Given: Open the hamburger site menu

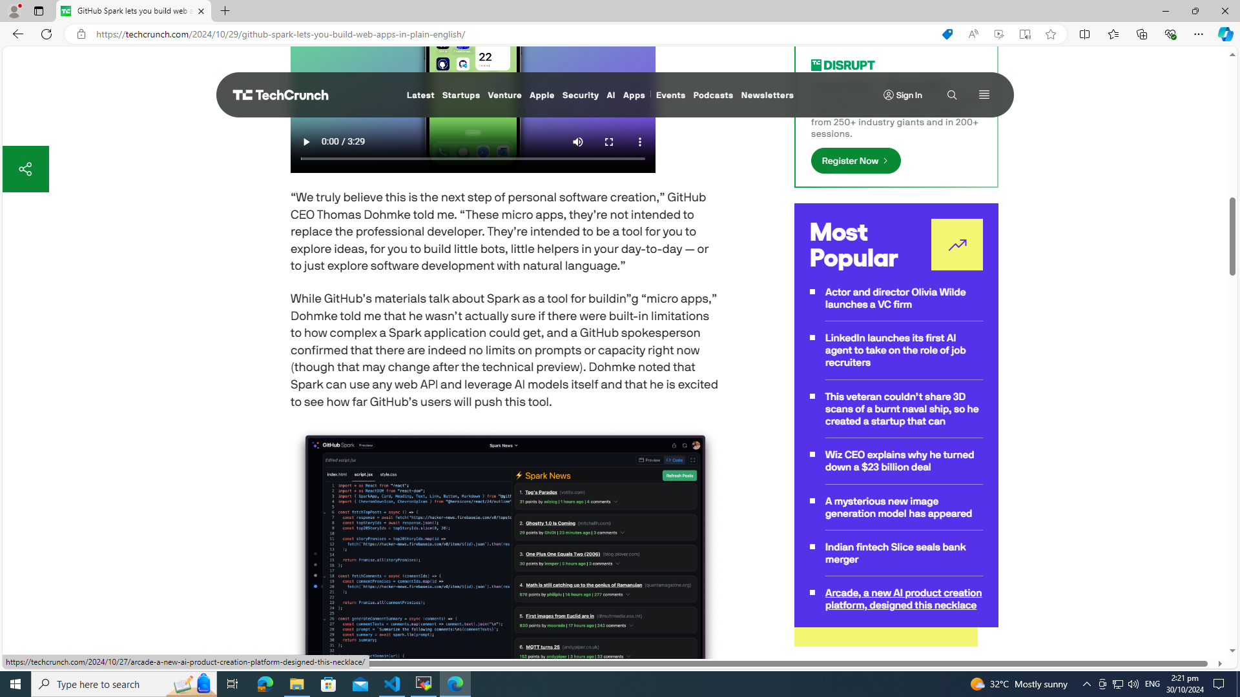Looking at the screenshot, I should (x=984, y=95).
